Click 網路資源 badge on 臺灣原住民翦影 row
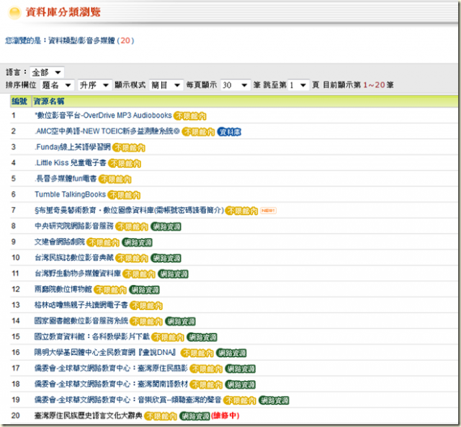Image resolution: width=461 pixels, height=427 pixels. pos(241,369)
